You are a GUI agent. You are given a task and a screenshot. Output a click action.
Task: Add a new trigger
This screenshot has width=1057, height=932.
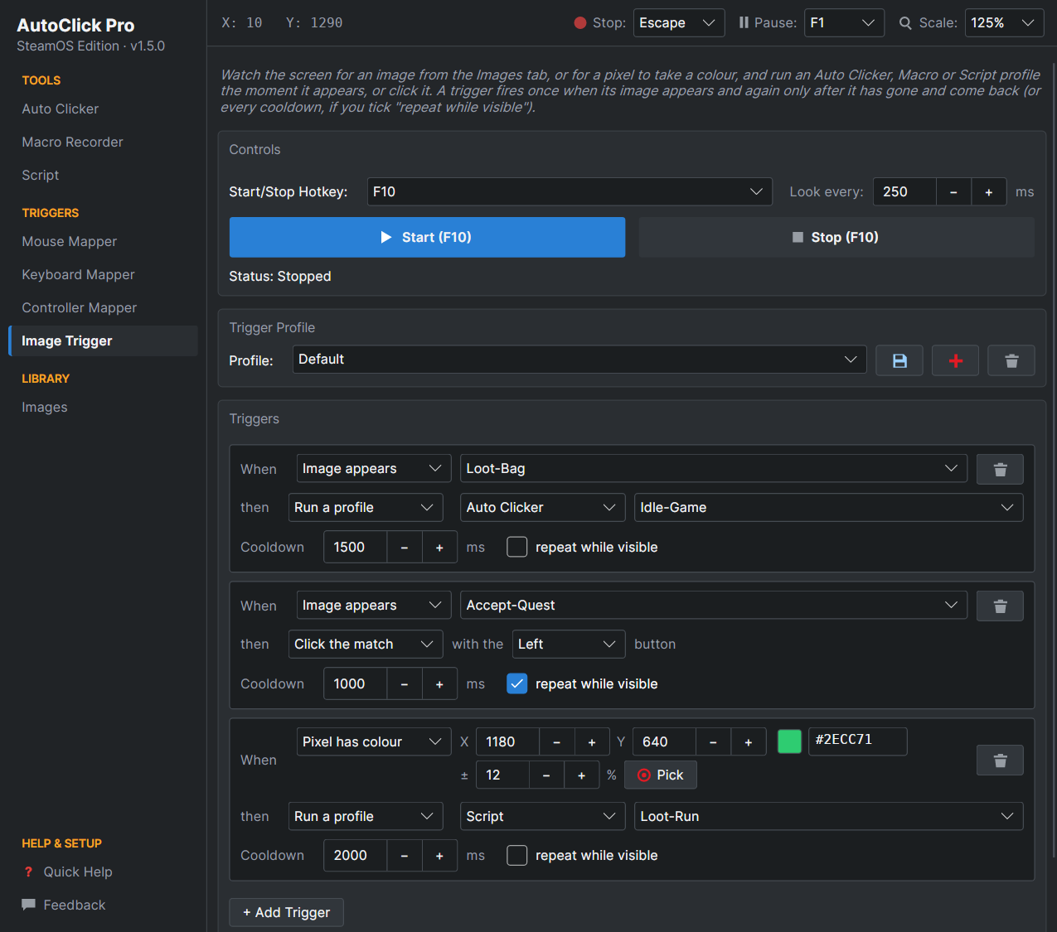tap(287, 913)
